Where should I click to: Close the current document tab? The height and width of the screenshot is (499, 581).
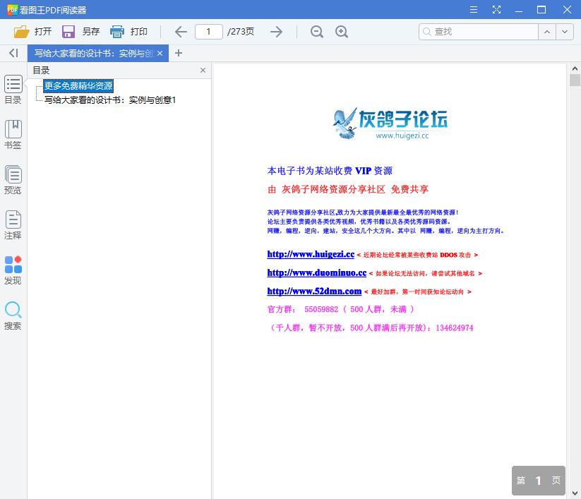(x=160, y=54)
